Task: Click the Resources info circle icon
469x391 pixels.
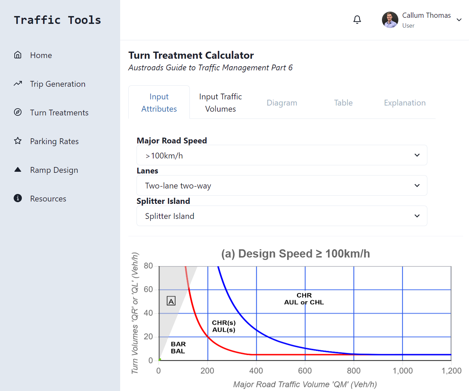Action: (18, 198)
